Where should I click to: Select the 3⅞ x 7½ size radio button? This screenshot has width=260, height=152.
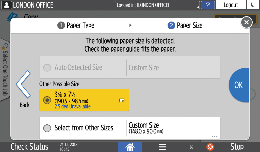tap(47, 100)
